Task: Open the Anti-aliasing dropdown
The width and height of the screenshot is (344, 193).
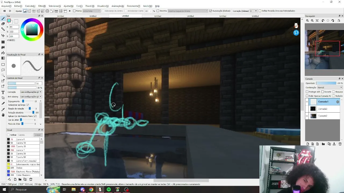Action: click(31, 96)
